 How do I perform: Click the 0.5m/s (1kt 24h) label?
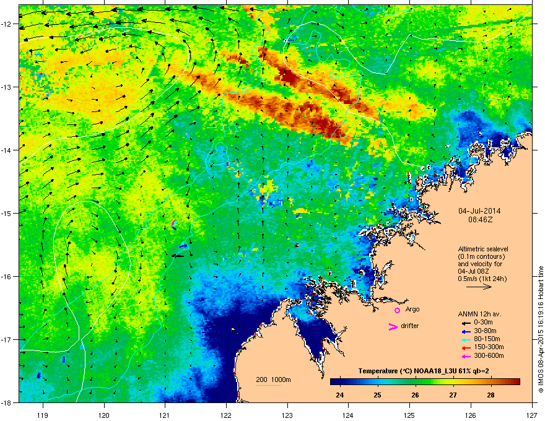pyautogui.click(x=482, y=279)
